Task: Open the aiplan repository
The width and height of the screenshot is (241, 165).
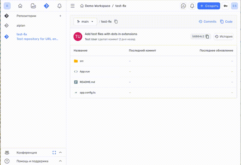Action: pos(21,26)
